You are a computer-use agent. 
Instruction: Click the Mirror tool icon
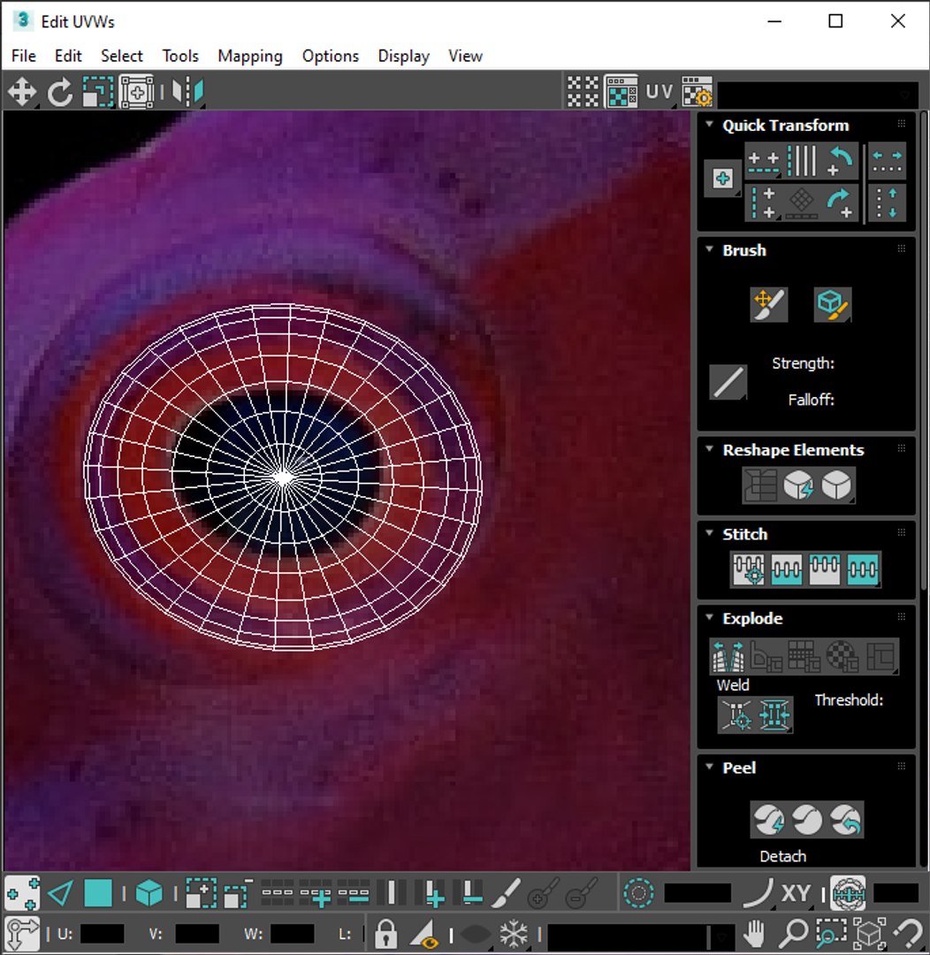[187, 93]
